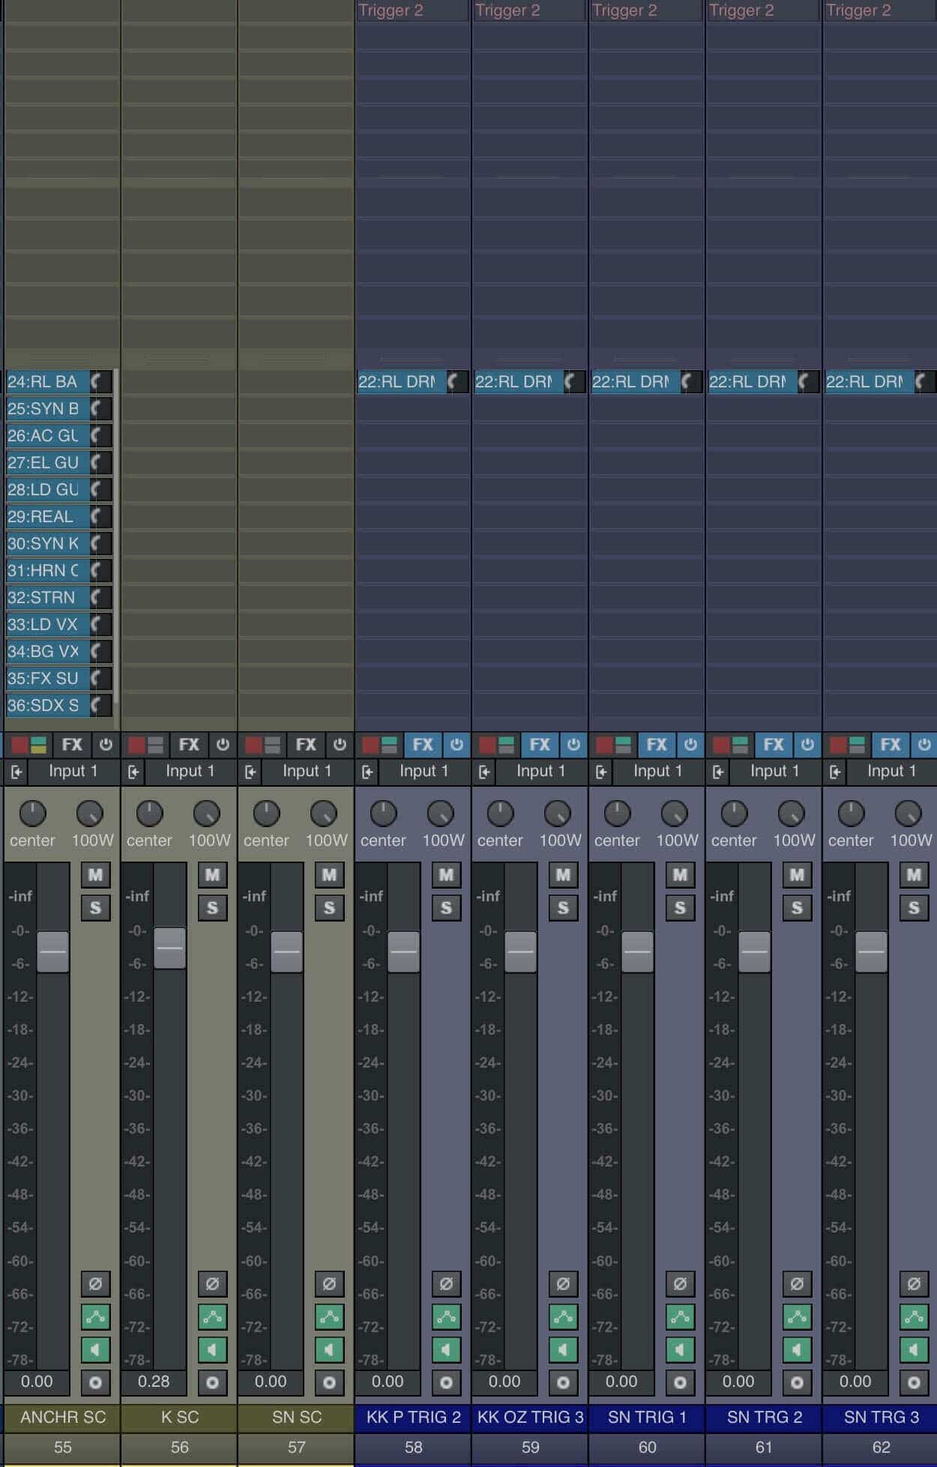Toggle monitor speaker icon on SN SC
Image resolution: width=937 pixels, height=1467 pixels.
pos(329,1349)
